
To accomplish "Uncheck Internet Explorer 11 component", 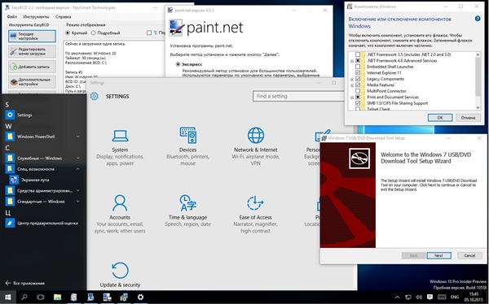I will 358,73.
